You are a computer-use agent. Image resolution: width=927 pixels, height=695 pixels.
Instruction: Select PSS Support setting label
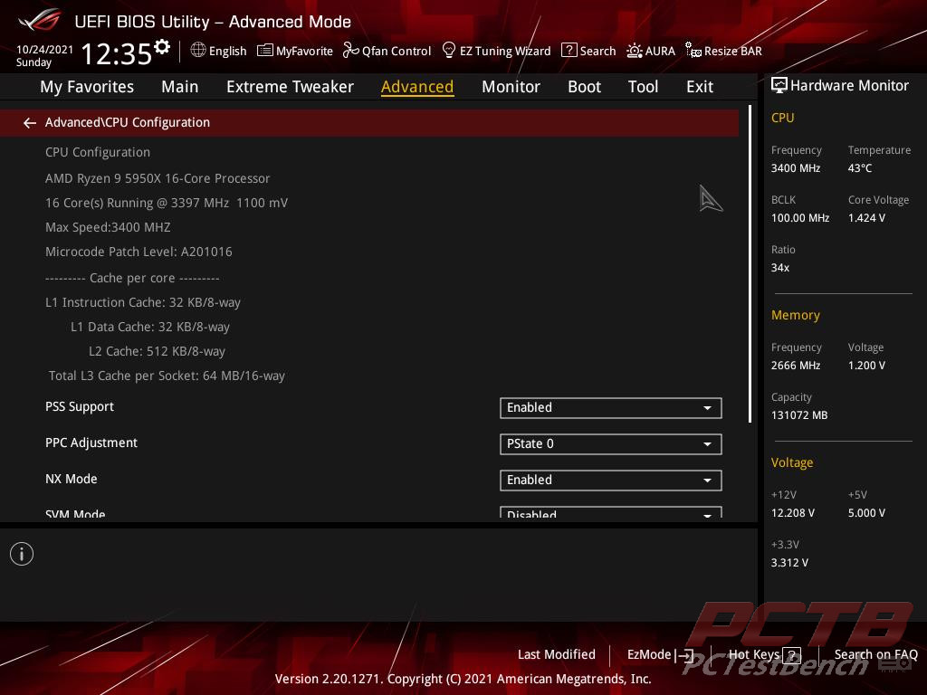(80, 406)
